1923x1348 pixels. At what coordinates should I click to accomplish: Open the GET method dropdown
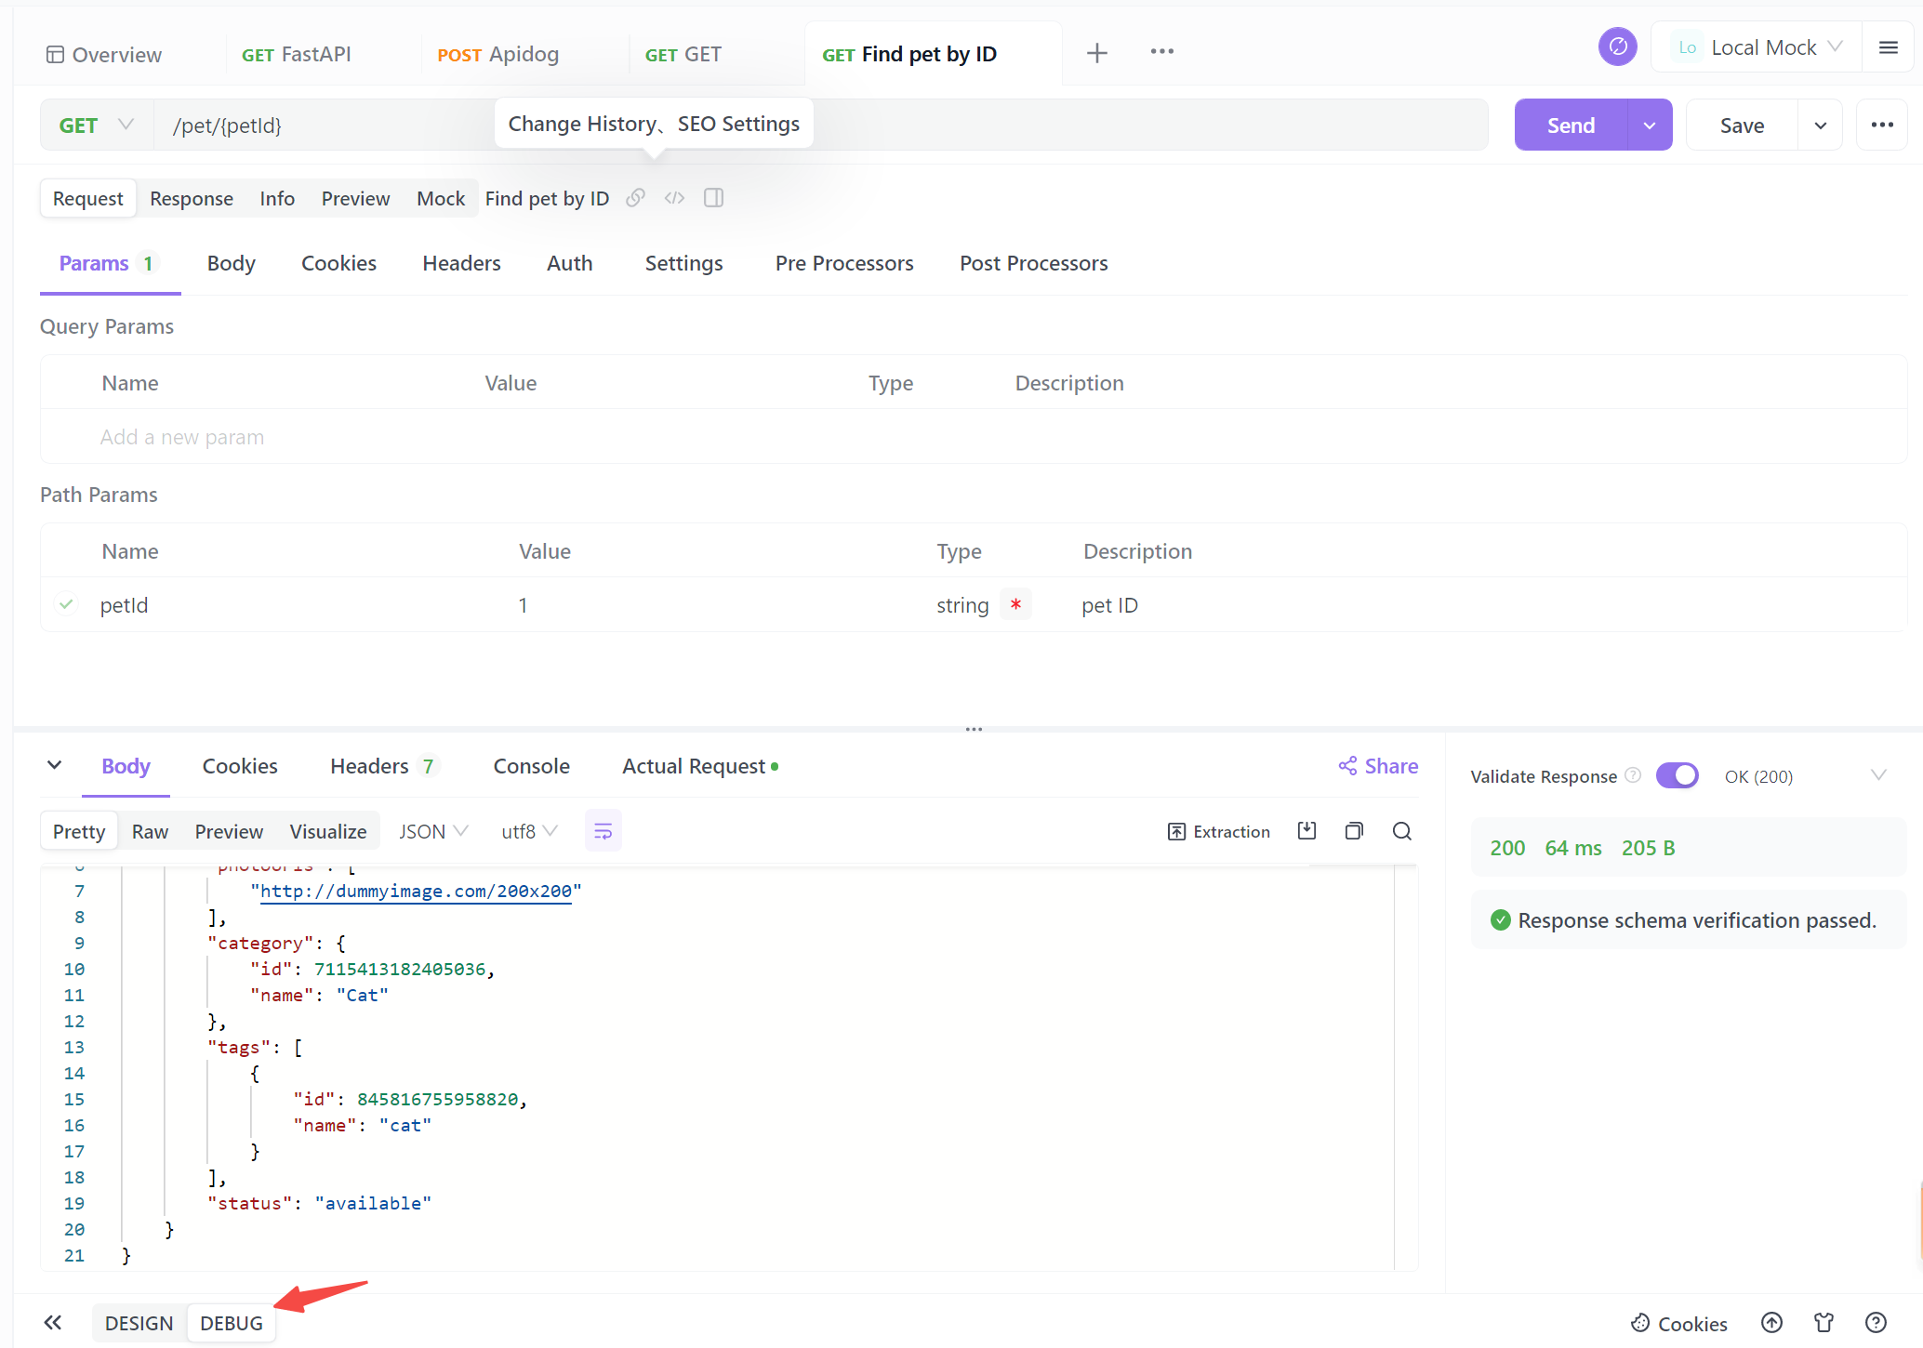coord(97,125)
